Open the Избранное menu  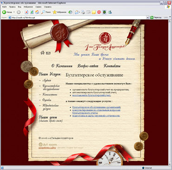28,7
